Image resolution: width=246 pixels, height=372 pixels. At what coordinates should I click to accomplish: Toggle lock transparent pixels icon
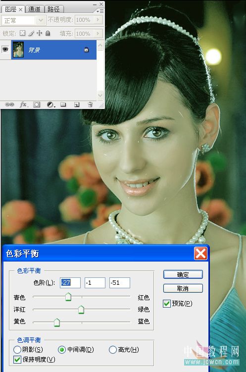(22, 33)
